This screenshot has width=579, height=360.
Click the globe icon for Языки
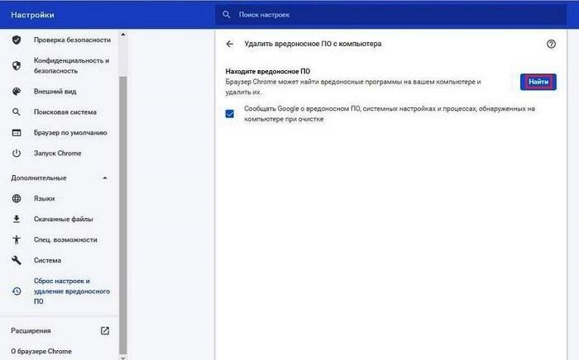(17, 199)
